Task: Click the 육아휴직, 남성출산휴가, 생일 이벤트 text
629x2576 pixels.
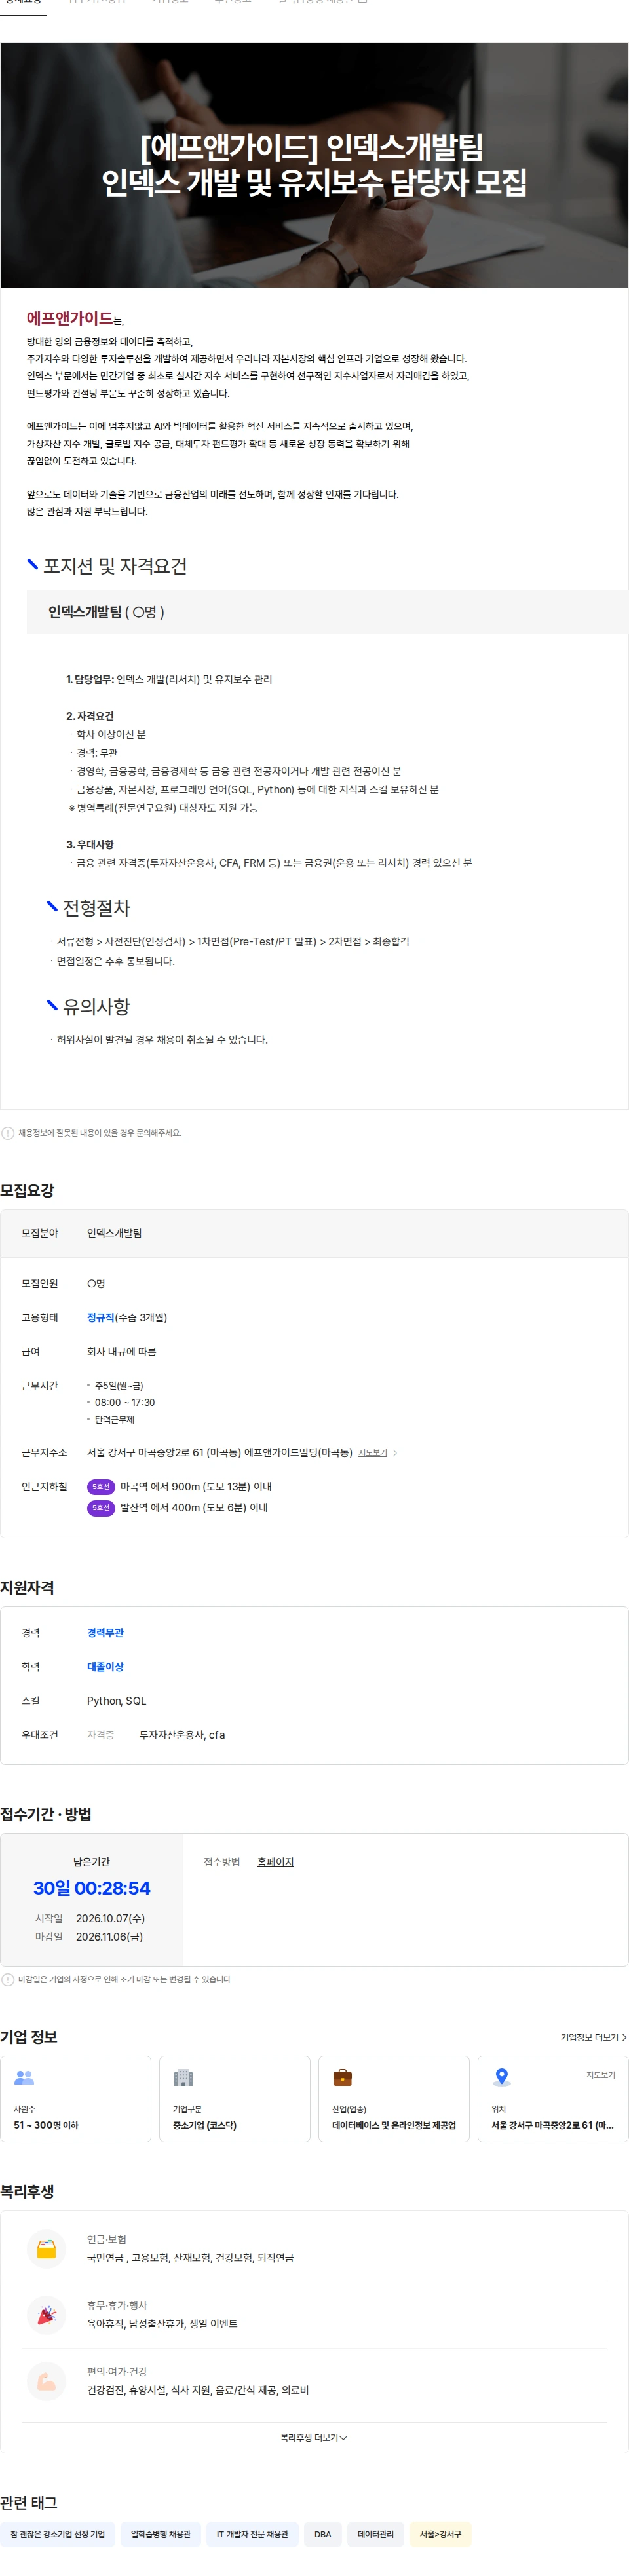Action: (162, 2324)
